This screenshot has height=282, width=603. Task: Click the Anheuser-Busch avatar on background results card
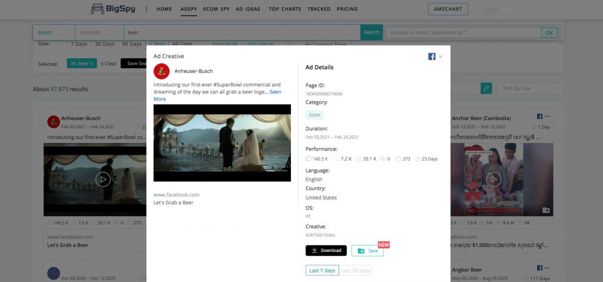54,122
